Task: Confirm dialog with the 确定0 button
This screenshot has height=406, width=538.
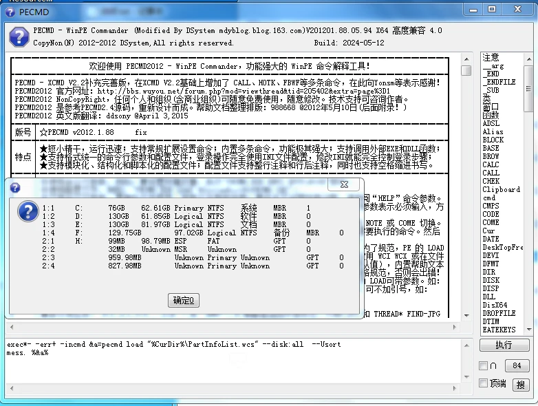Action: [x=184, y=300]
